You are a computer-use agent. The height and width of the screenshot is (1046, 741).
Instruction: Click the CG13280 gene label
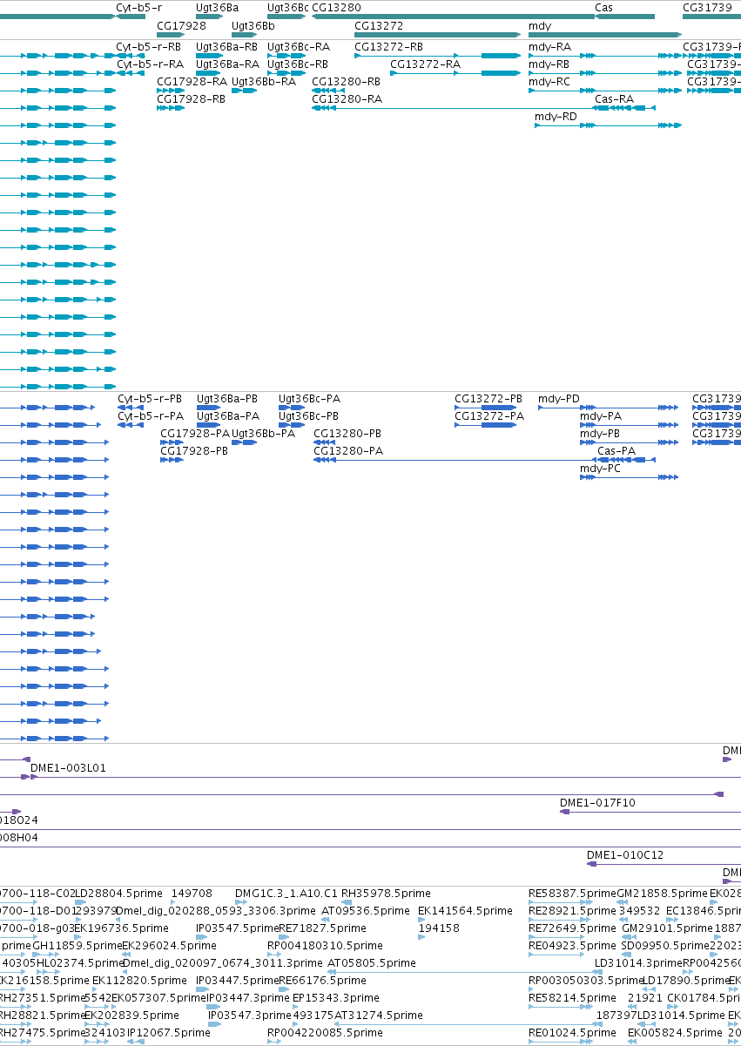point(336,7)
